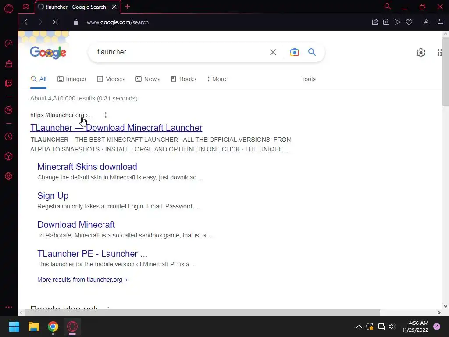Screen dimensions: 449x337
Task: Stop loading the page
Action: (55, 22)
